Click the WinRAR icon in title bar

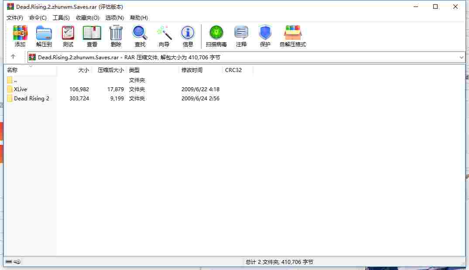click(x=10, y=6)
